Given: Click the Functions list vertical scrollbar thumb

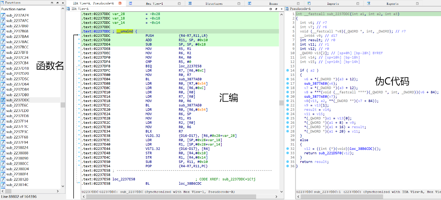Looking at the screenshot, I should click(x=63, y=105).
